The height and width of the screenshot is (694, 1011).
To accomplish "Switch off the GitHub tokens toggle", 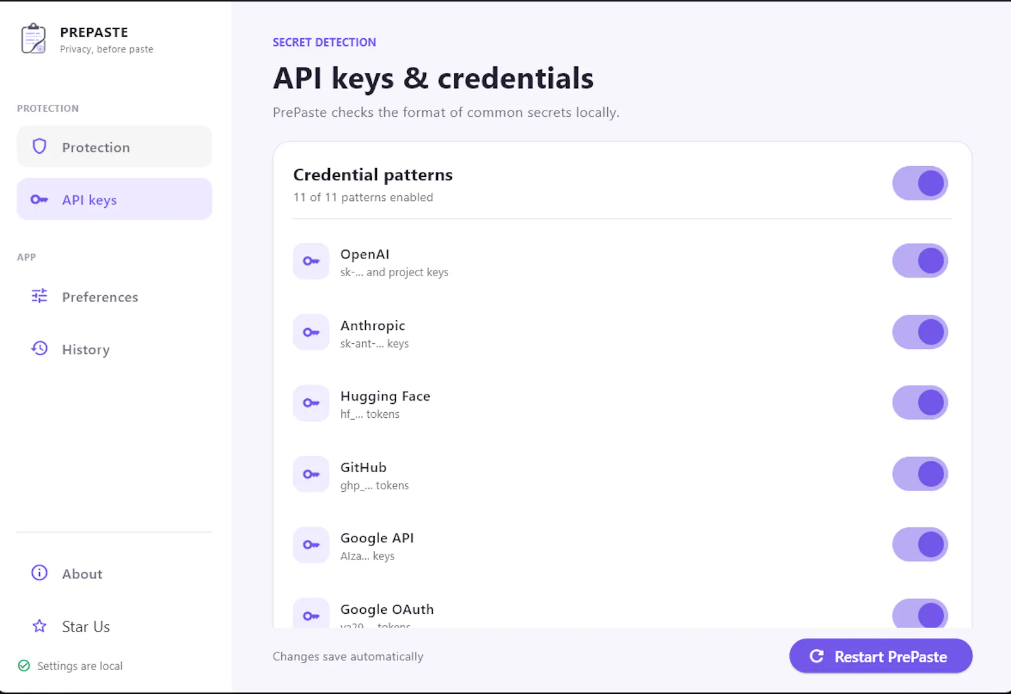I will (920, 474).
